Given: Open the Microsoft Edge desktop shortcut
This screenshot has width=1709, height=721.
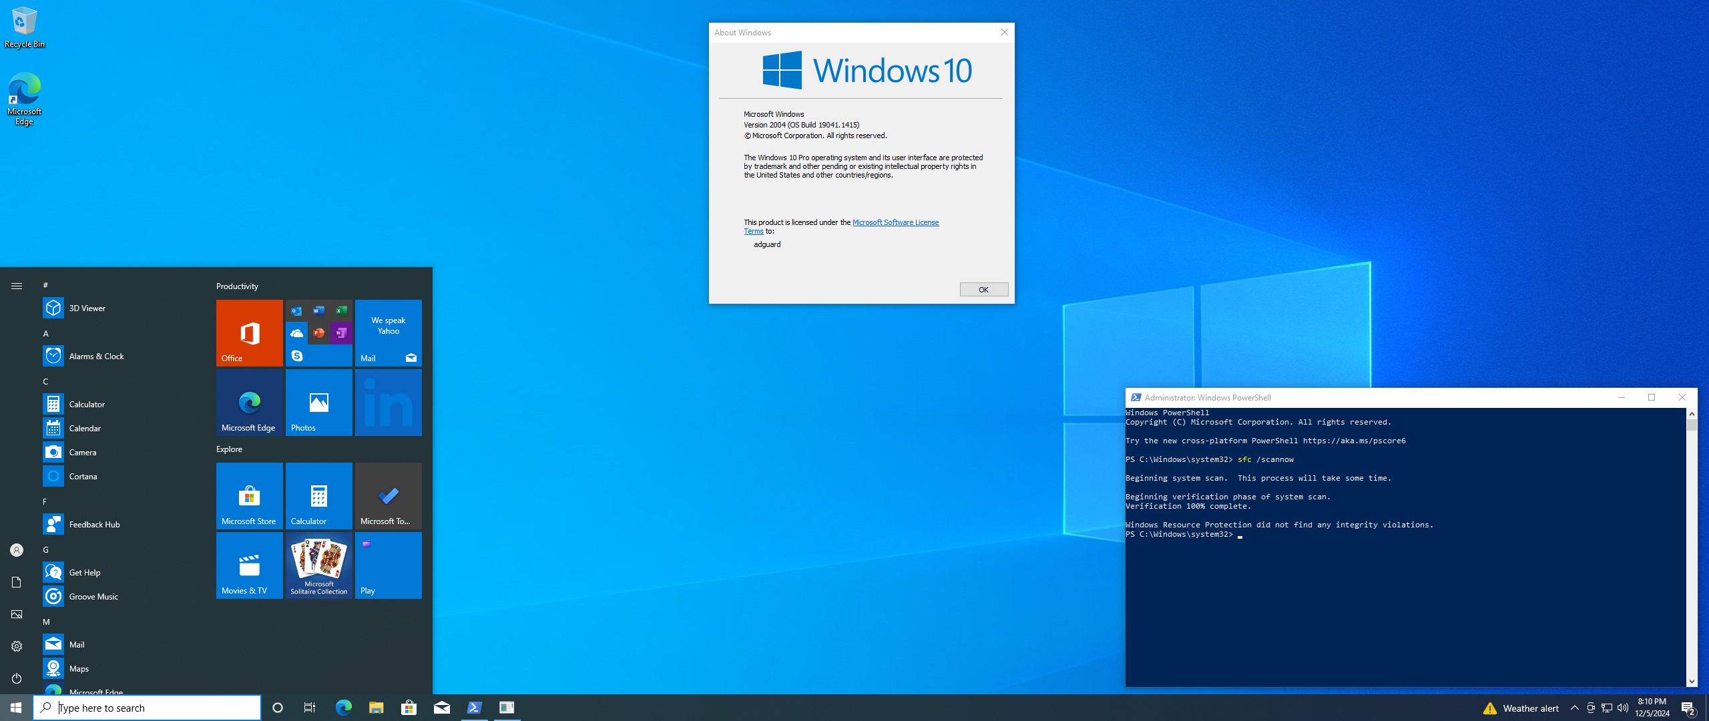Looking at the screenshot, I should [25, 99].
